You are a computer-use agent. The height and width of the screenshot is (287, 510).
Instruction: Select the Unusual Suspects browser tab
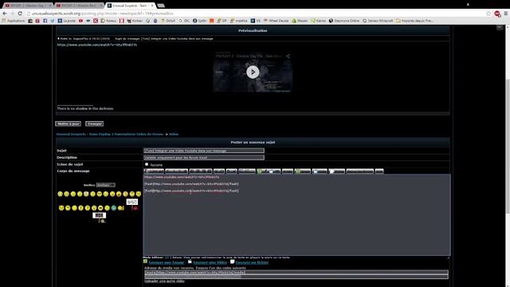click(x=130, y=6)
